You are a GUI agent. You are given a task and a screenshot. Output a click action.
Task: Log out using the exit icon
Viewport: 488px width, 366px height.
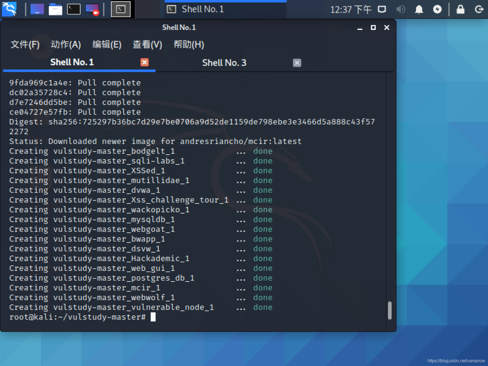[479, 9]
